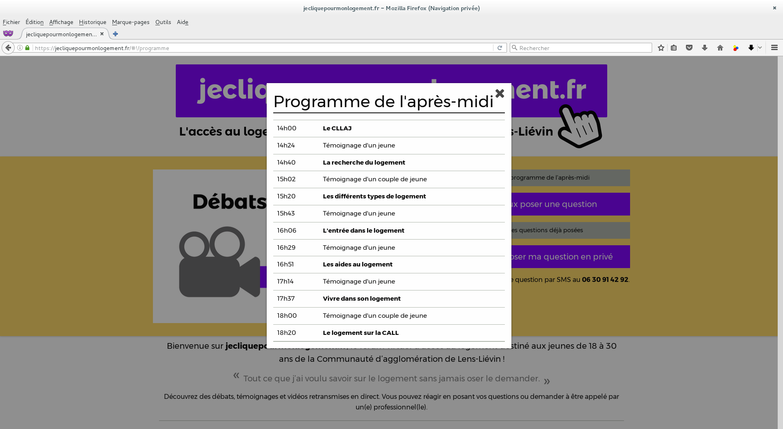Viewport: 783px width, 429px height.
Task: Close the Programme de l'après-midi popup
Action: [x=500, y=93]
